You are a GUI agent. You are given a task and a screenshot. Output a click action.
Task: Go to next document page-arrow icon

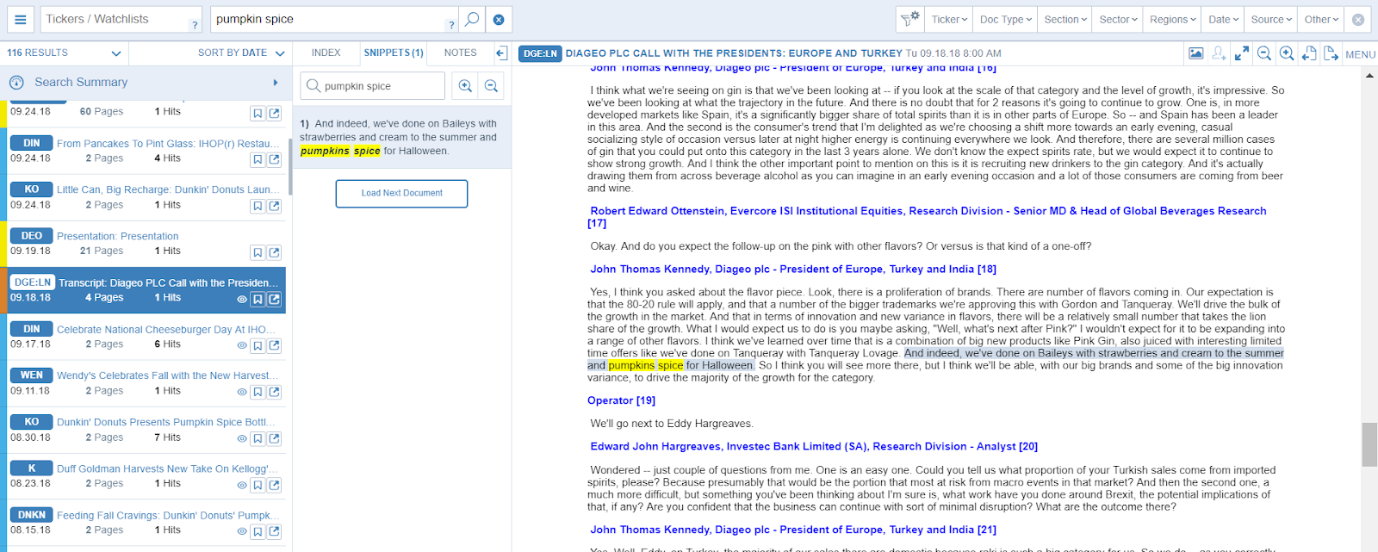click(1331, 53)
